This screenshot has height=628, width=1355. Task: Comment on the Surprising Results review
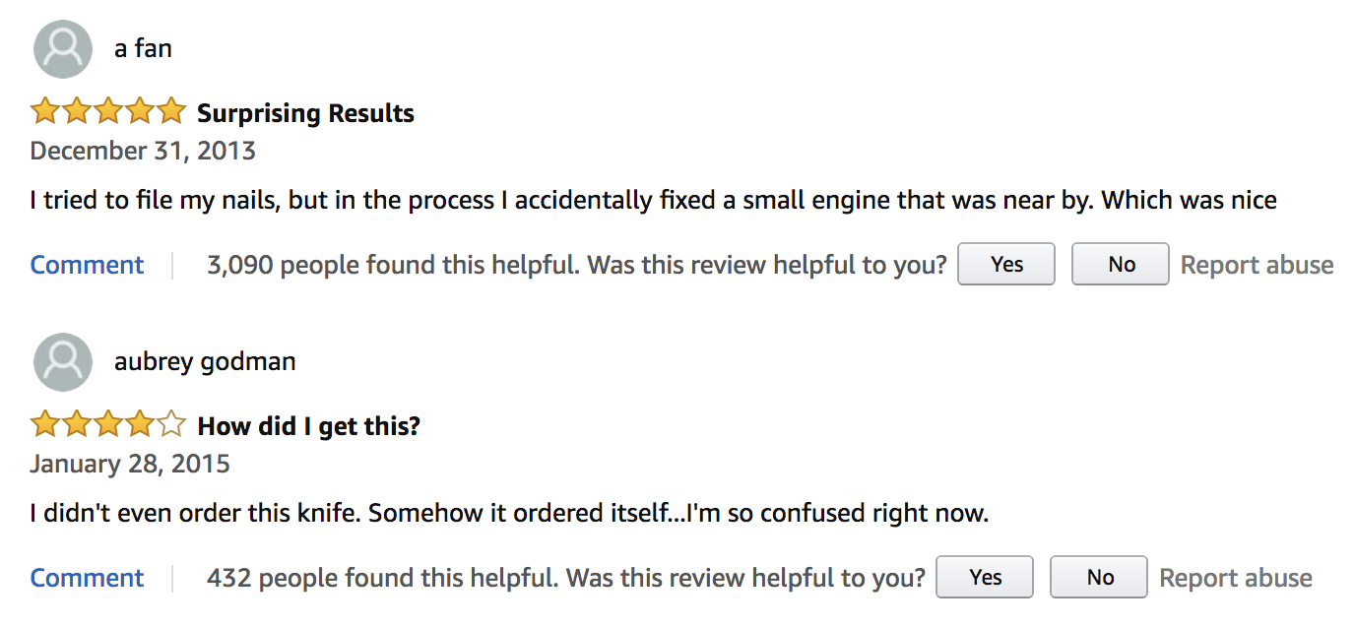(x=87, y=265)
